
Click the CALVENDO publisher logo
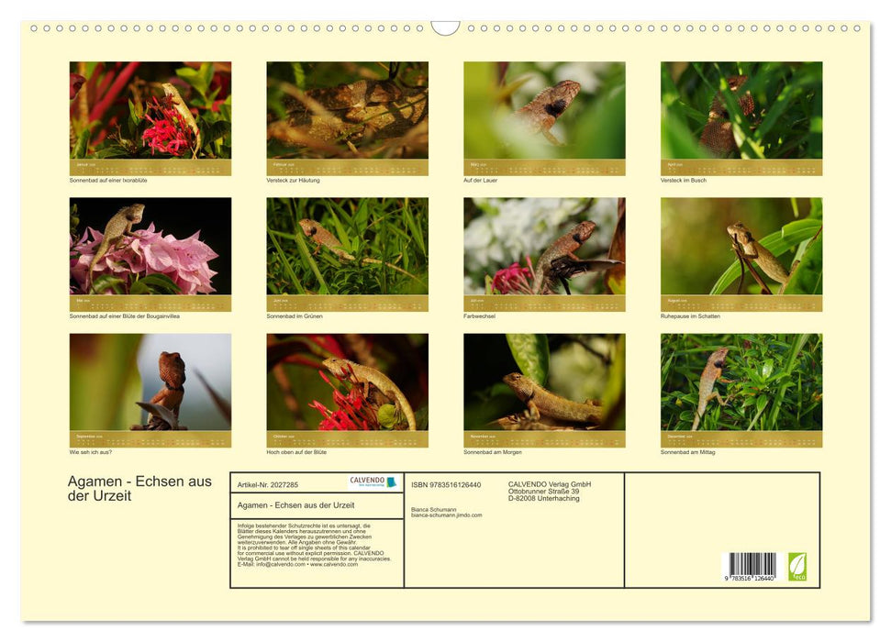pos(375,482)
